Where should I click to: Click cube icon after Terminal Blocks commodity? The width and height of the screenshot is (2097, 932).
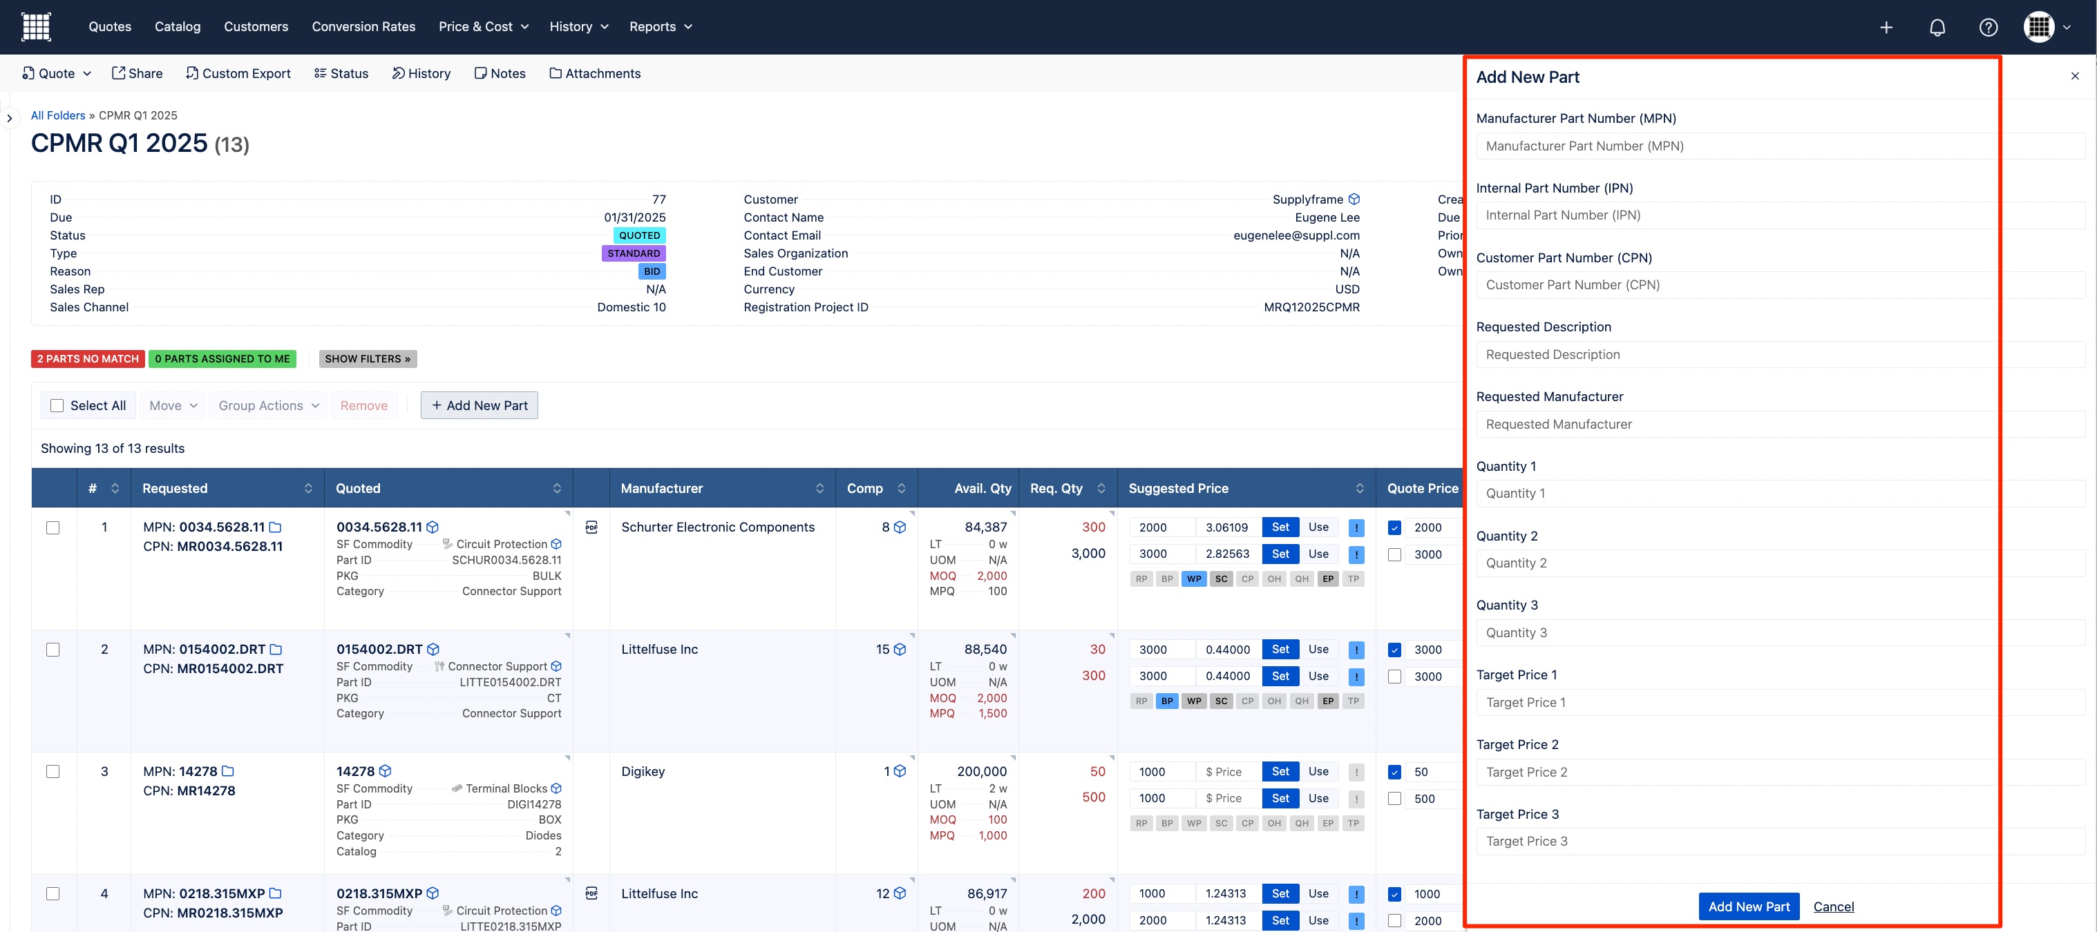(x=556, y=788)
